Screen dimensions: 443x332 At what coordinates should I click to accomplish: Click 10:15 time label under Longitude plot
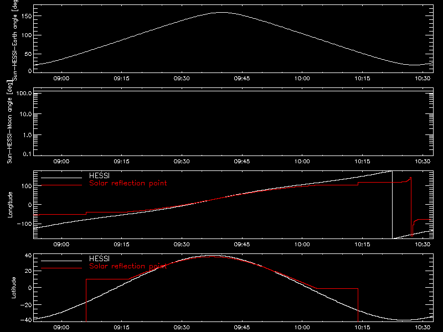coord(362,244)
